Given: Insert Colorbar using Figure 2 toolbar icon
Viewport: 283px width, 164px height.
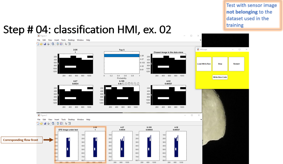Looking at the screenshot, I should (58, 123).
